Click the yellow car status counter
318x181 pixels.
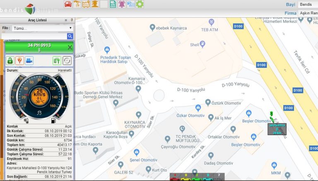[x=186, y=177]
